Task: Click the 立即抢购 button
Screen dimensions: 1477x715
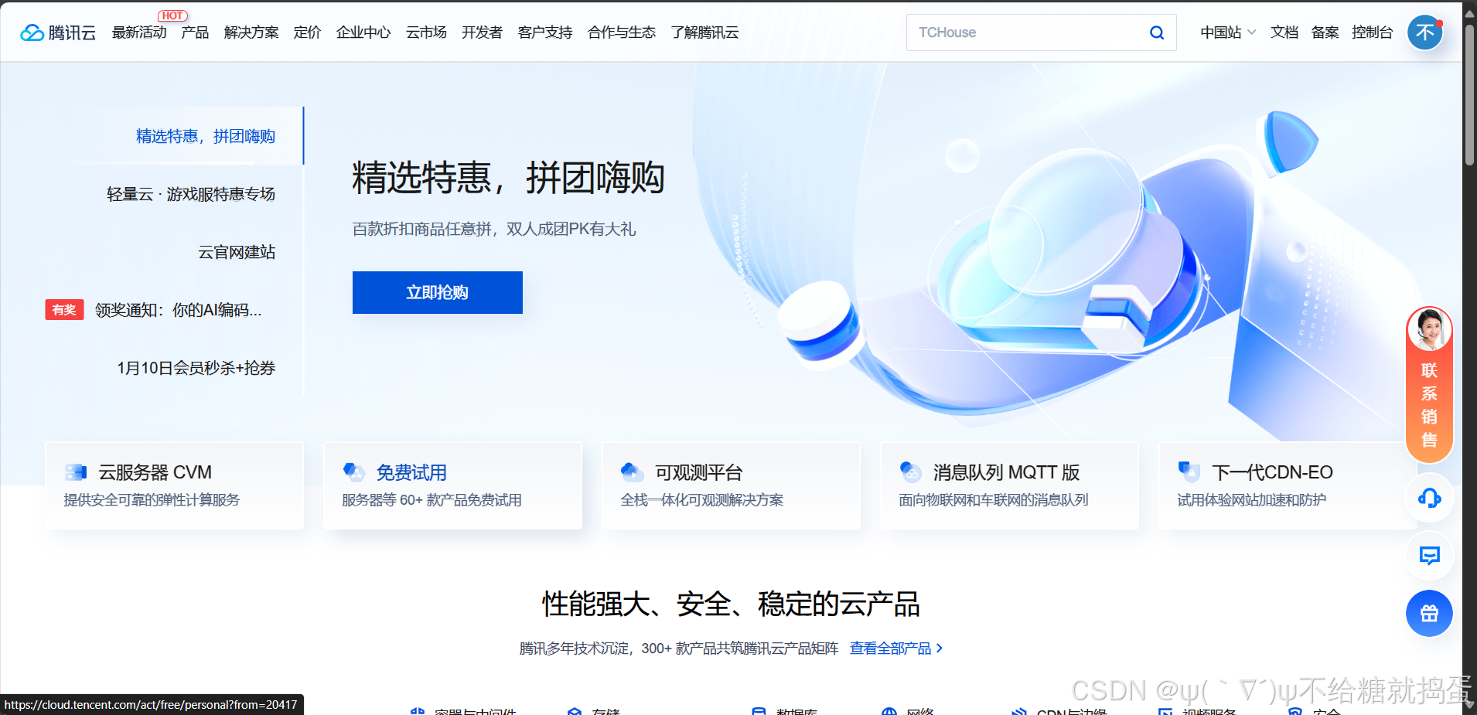Action: pos(438,292)
